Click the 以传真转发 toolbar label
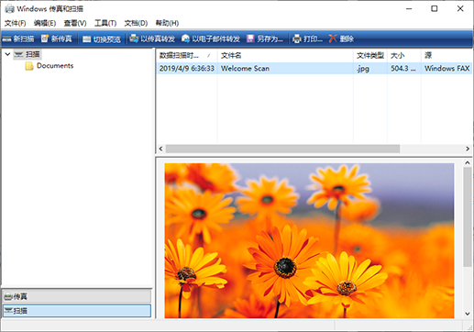This screenshot has width=474, height=332. [x=158, y=39]
